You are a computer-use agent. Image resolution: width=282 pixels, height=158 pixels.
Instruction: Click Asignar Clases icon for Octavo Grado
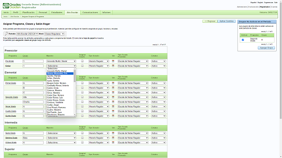(82, 142)
